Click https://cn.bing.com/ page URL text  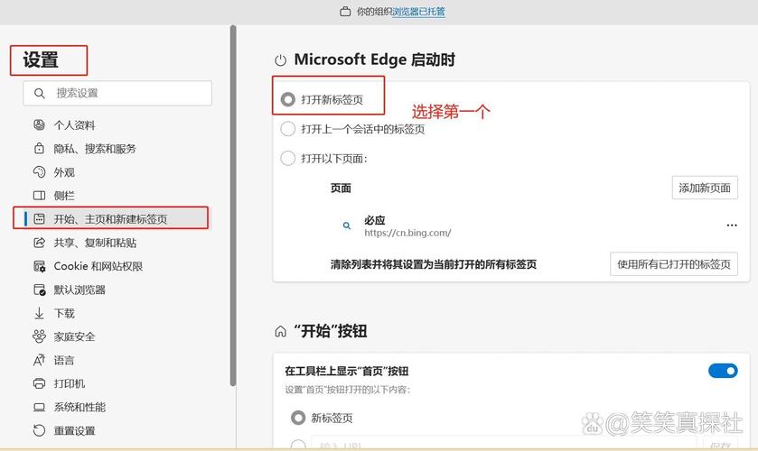[407, 233]
